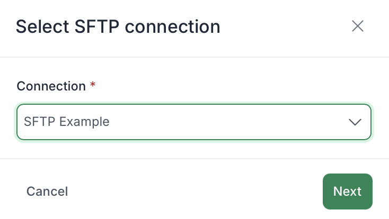
Task: Click the SFTP Example text in selector
Action: click(66, 122)
